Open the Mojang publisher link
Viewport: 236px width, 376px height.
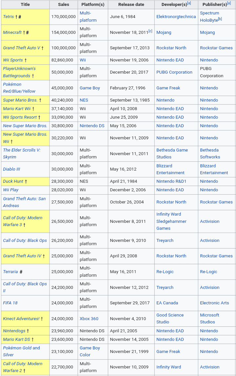click(x=207, y=33)
